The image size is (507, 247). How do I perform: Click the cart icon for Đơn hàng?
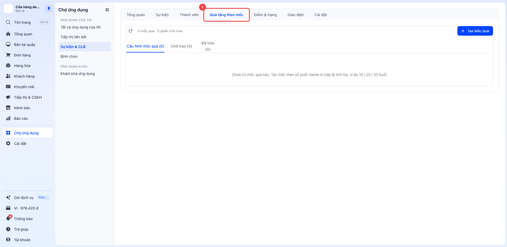[8, 55]
